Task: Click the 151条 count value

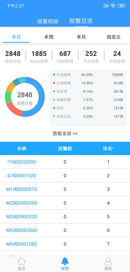Action: tap(118, 108)
